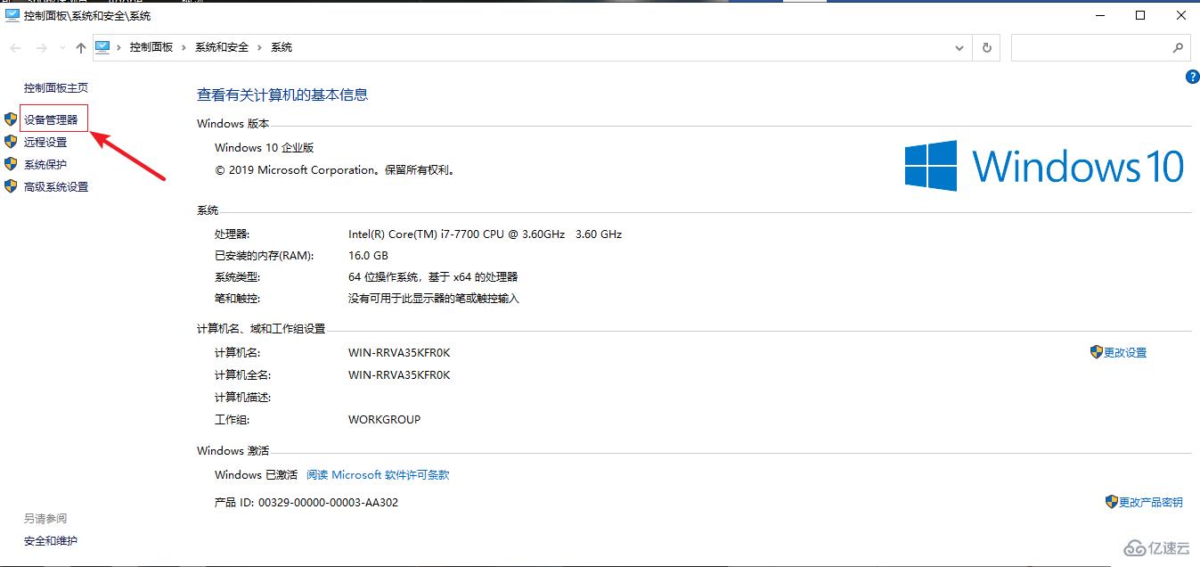Click the shield icon beside 高级系统设置
Viewport: 1200px width, 567px height.
(11, 186)
